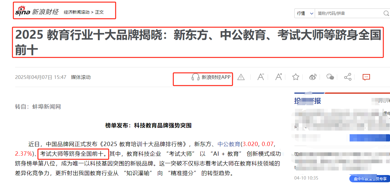This screenshot has width=390, height=185.
Task: Open the 新浪财经APP link
Action: (216, 77)
